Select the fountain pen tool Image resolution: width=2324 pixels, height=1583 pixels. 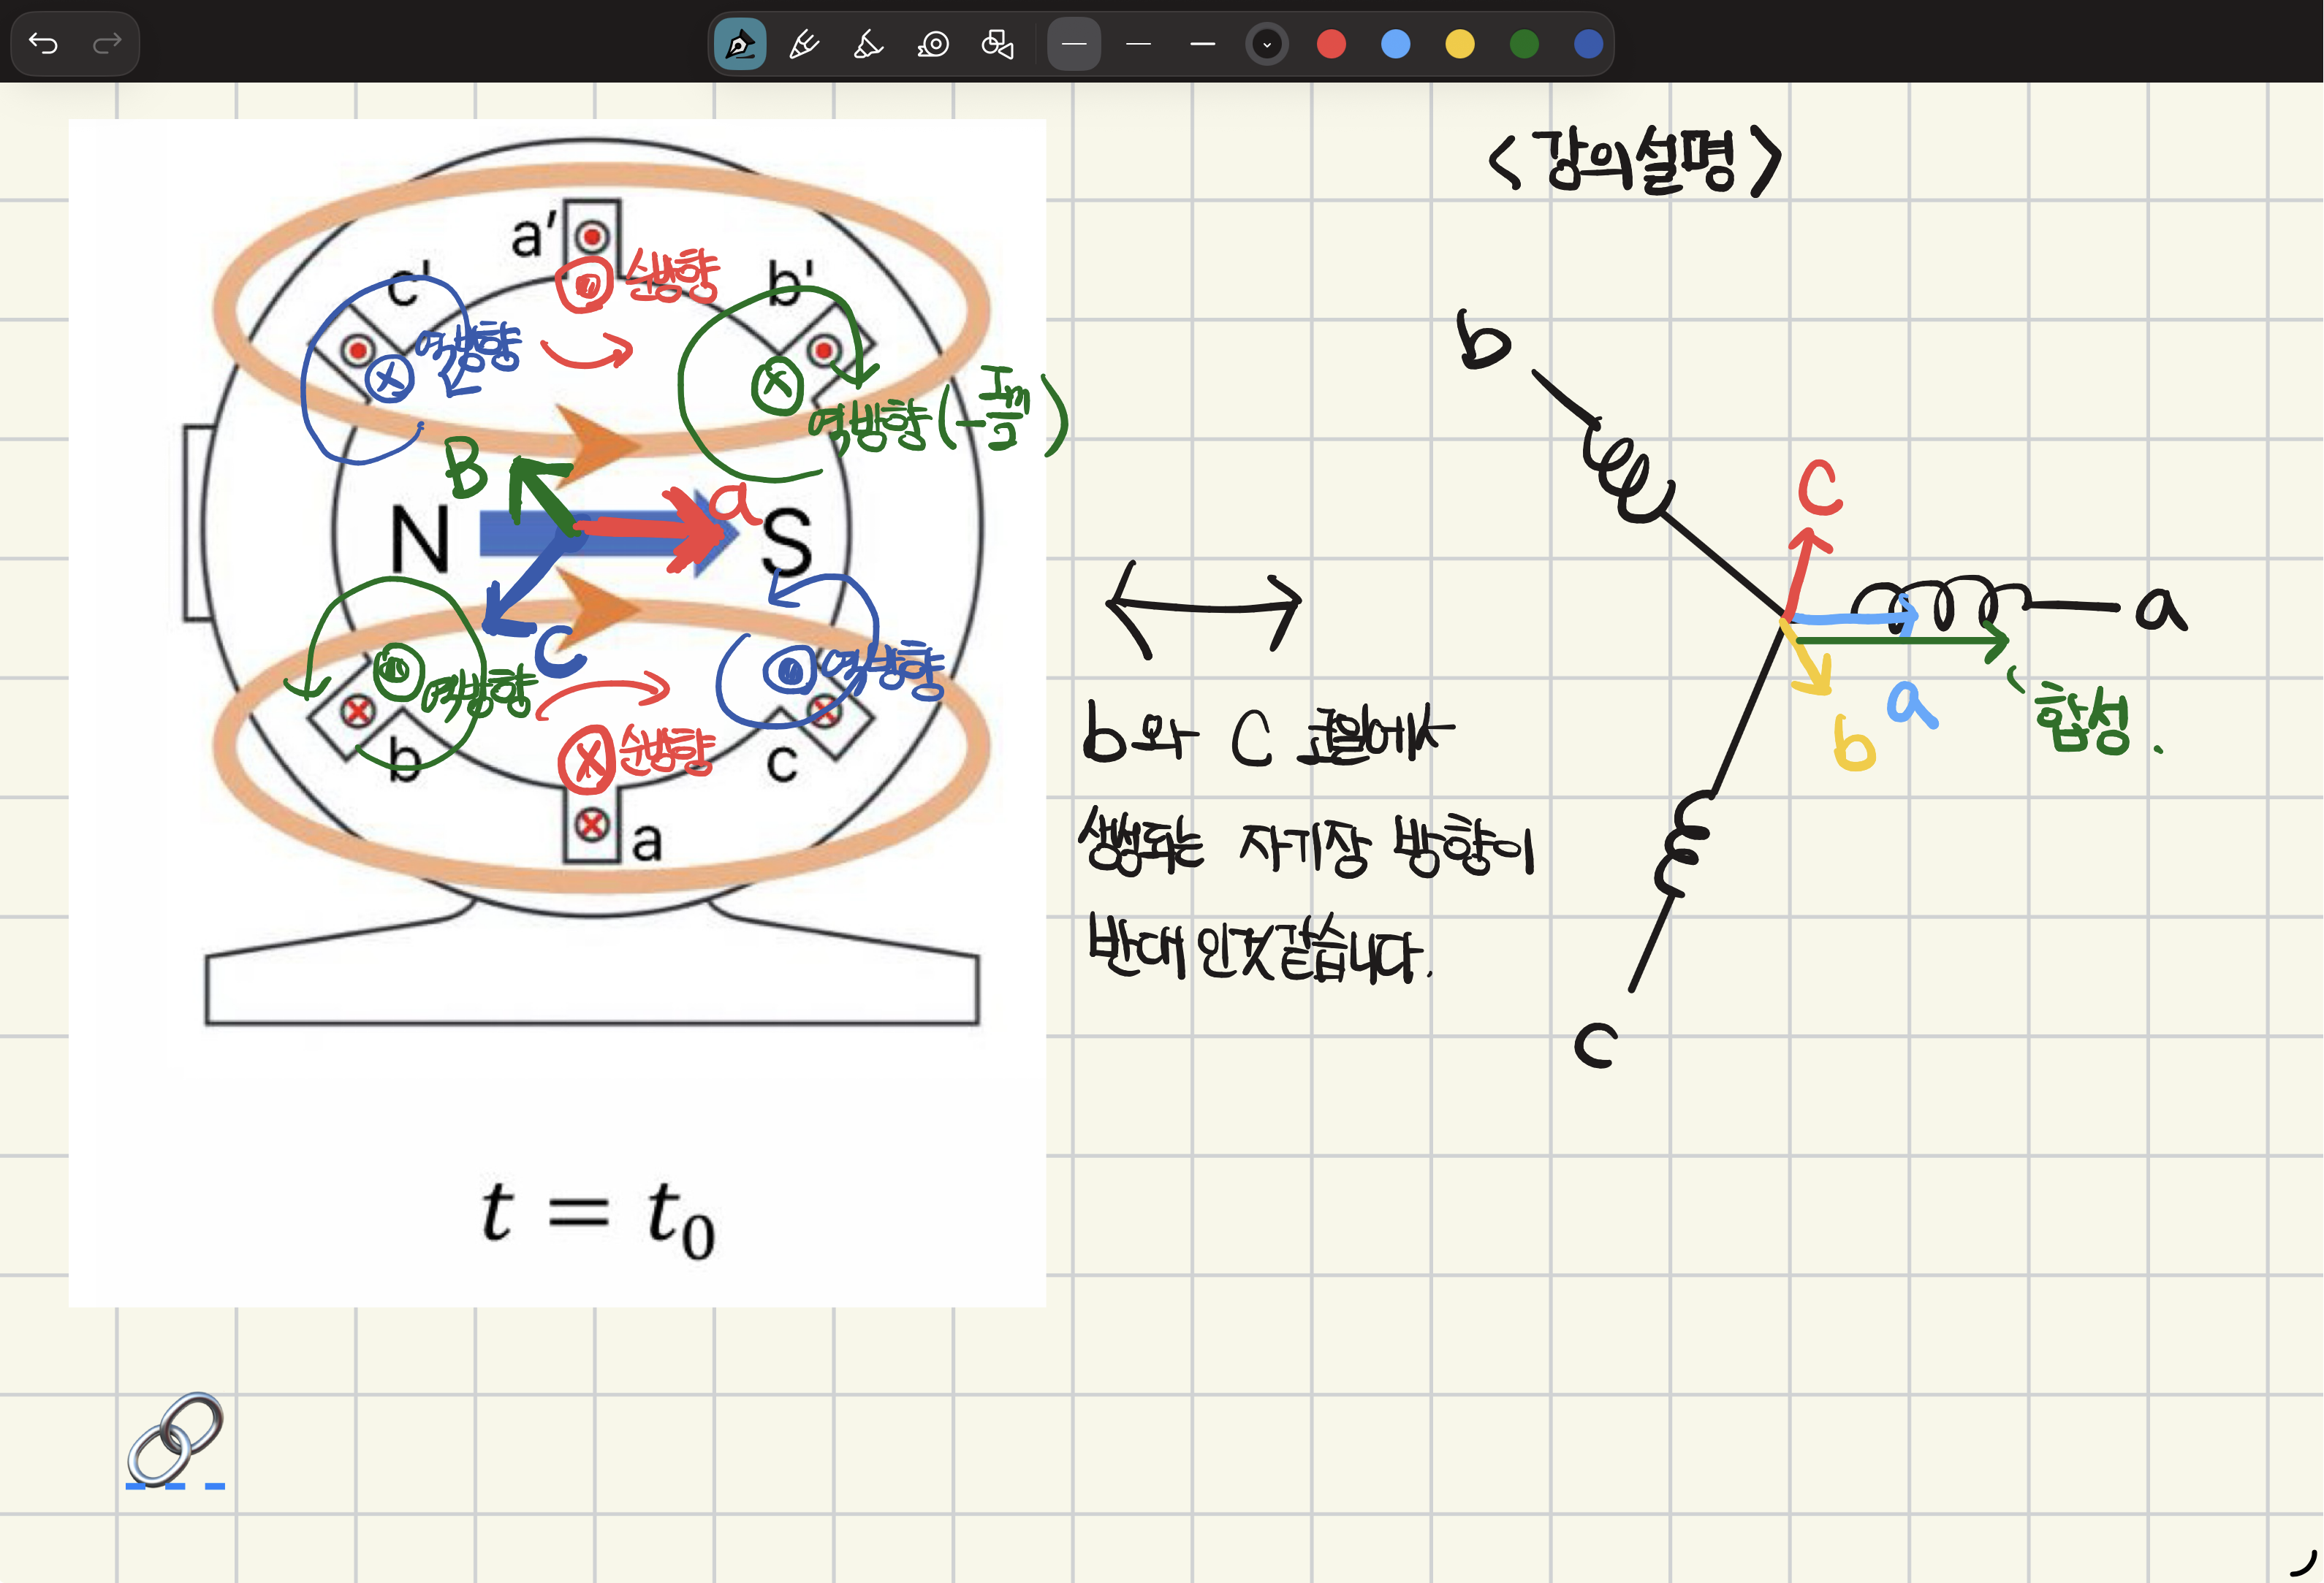pos(740,44)
